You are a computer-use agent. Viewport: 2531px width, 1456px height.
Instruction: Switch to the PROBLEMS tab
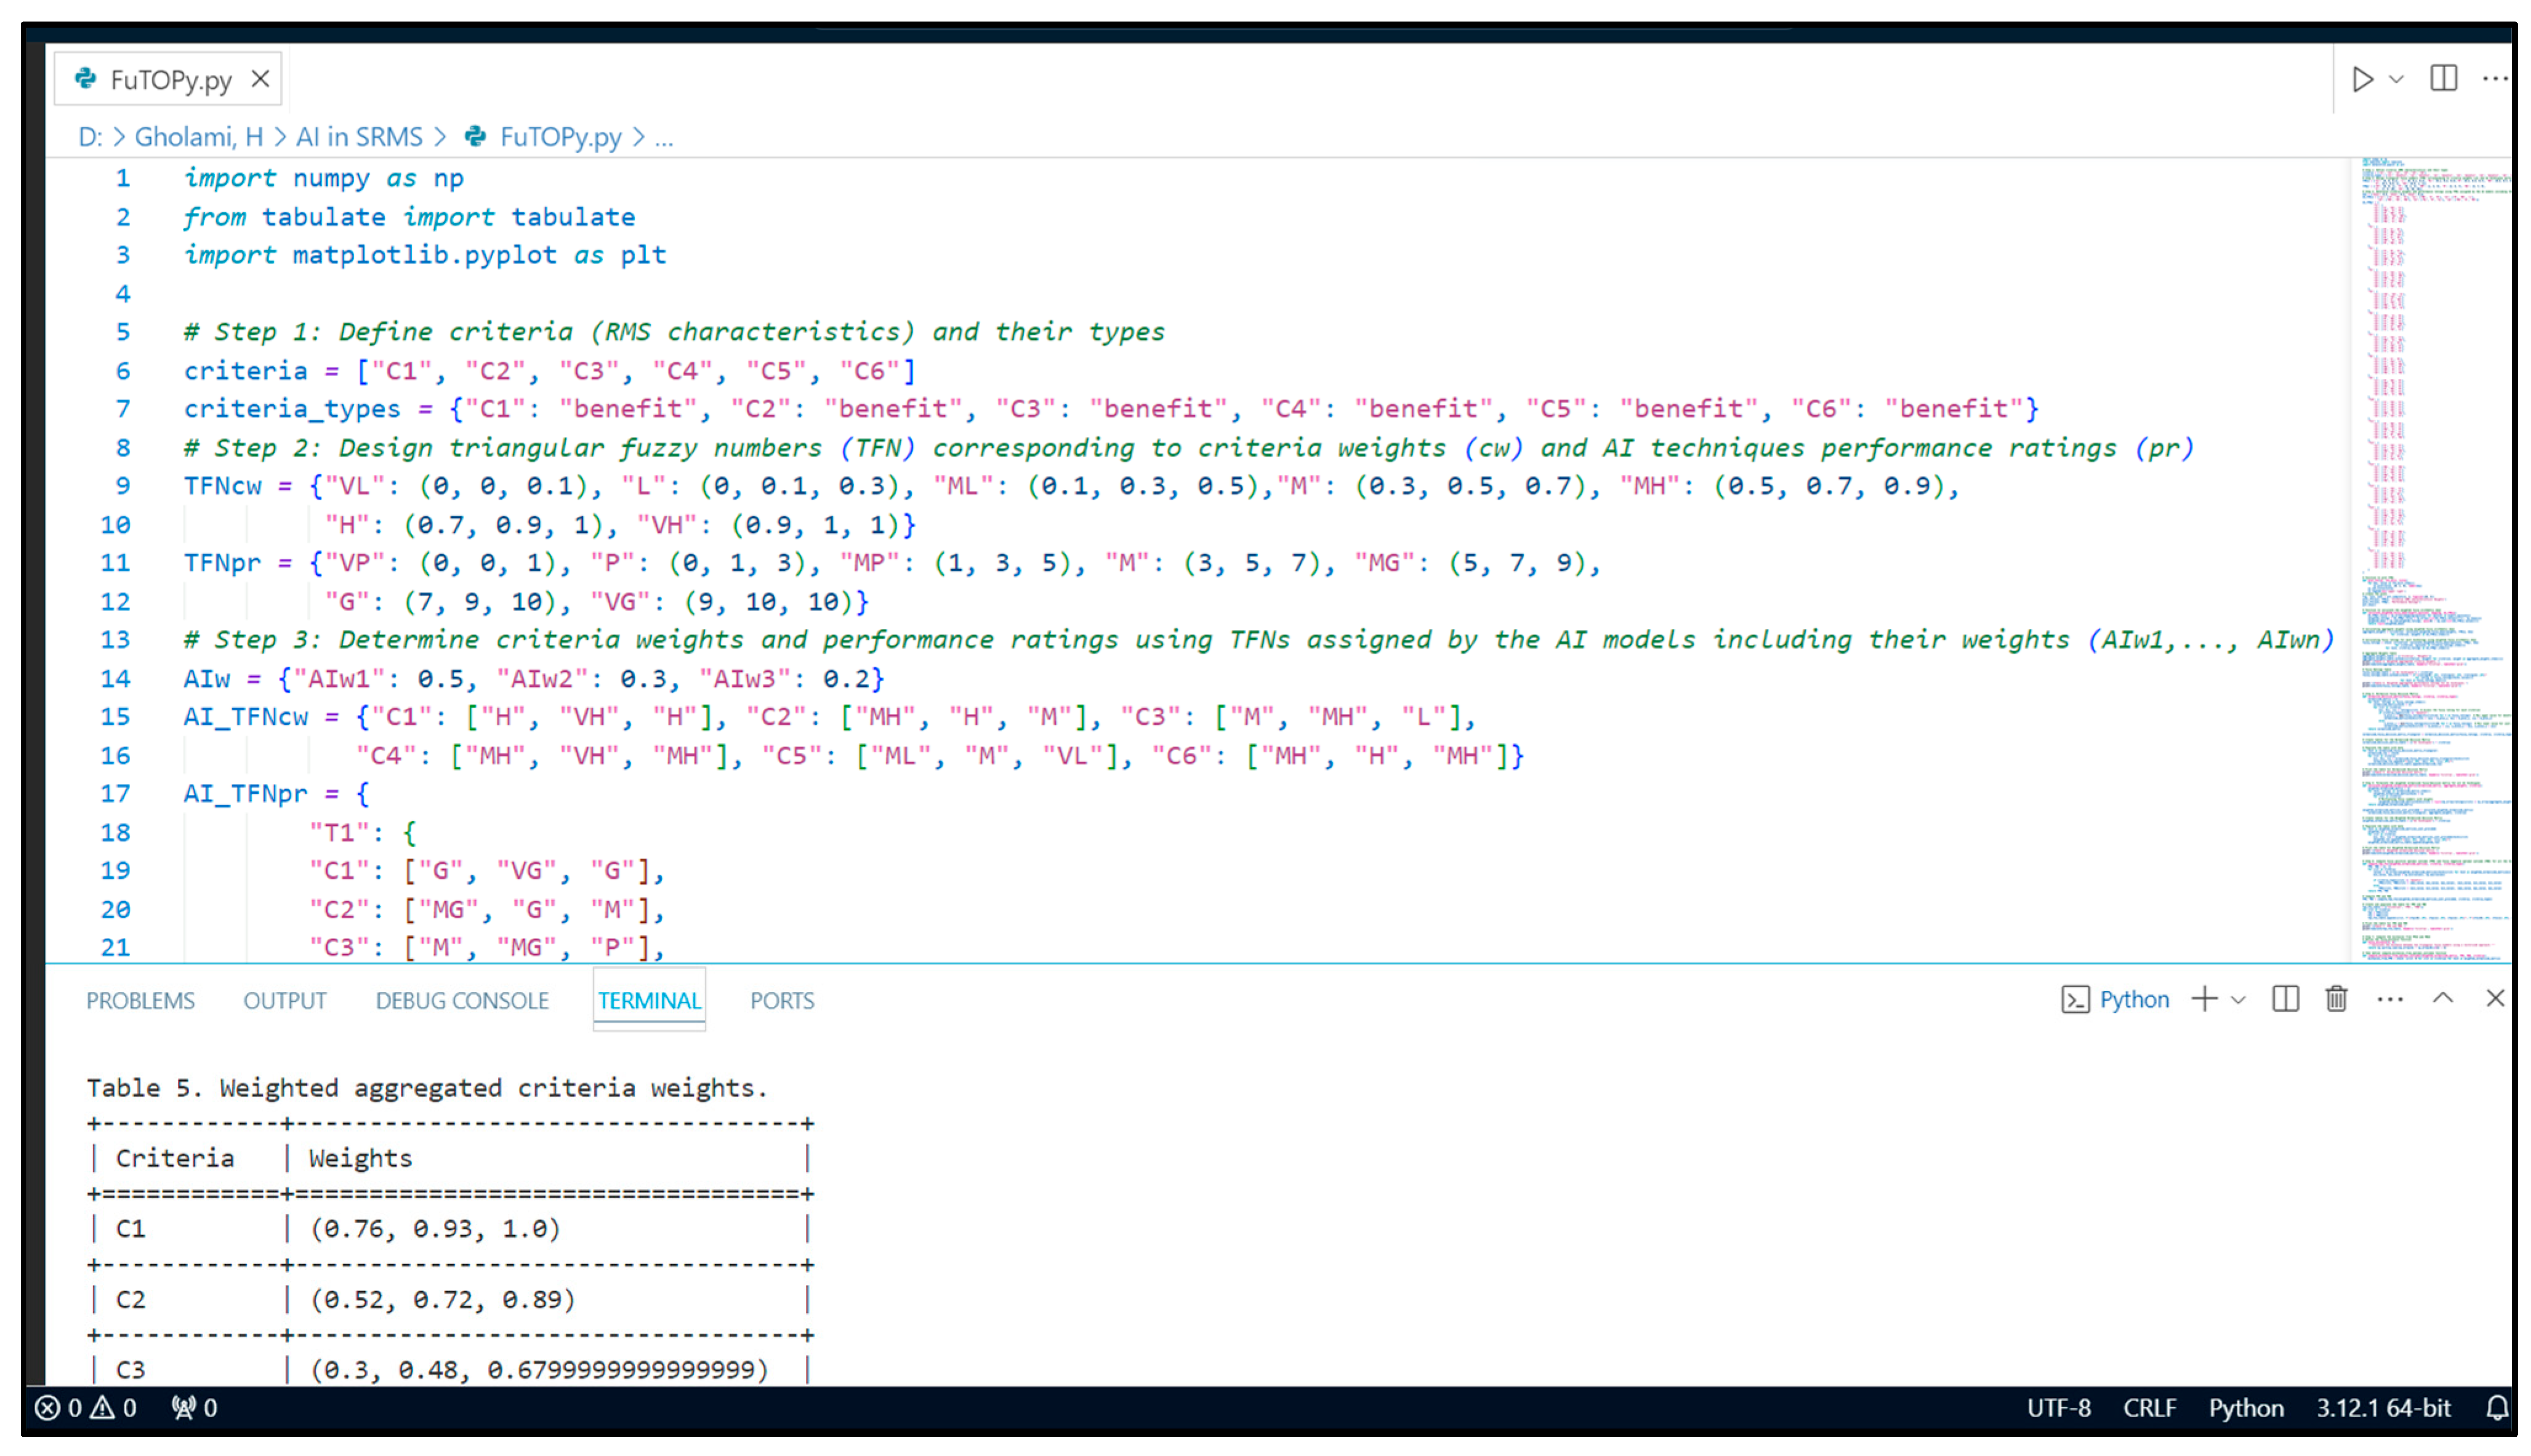[x=140, y=1001]
